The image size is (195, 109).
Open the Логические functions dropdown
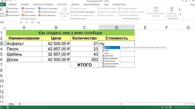[x=29, y=8]
